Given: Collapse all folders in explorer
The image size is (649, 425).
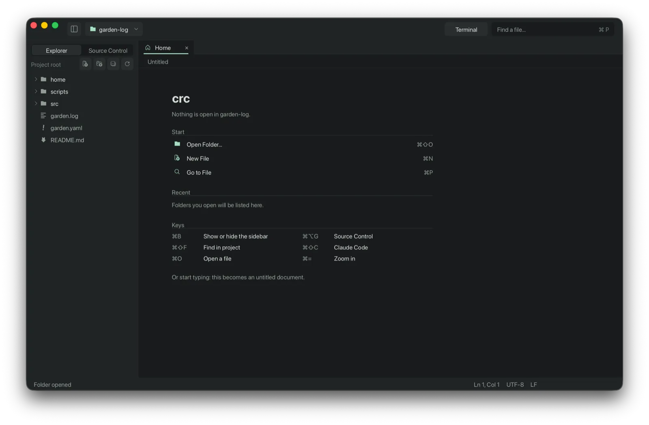Looking at the screenshot, I should [113, 64].
